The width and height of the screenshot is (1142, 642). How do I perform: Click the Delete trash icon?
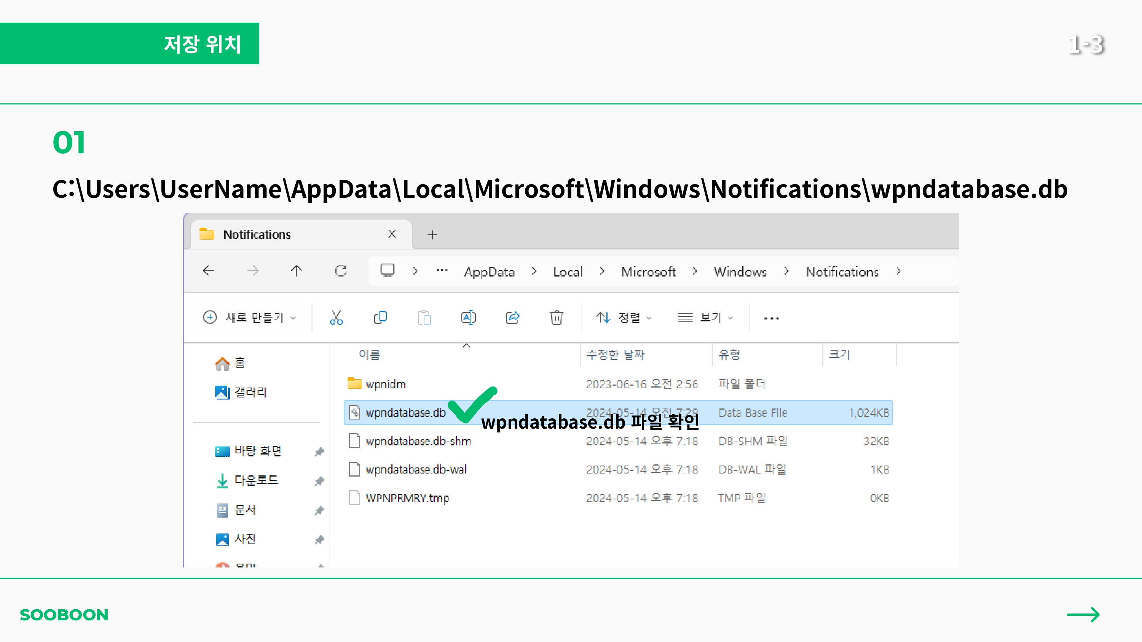(557, 318)
